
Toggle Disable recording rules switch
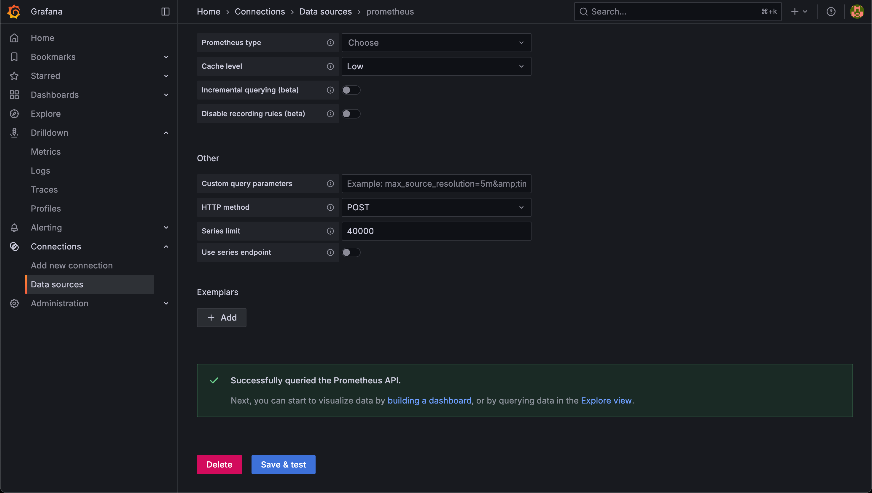point(351,114)
